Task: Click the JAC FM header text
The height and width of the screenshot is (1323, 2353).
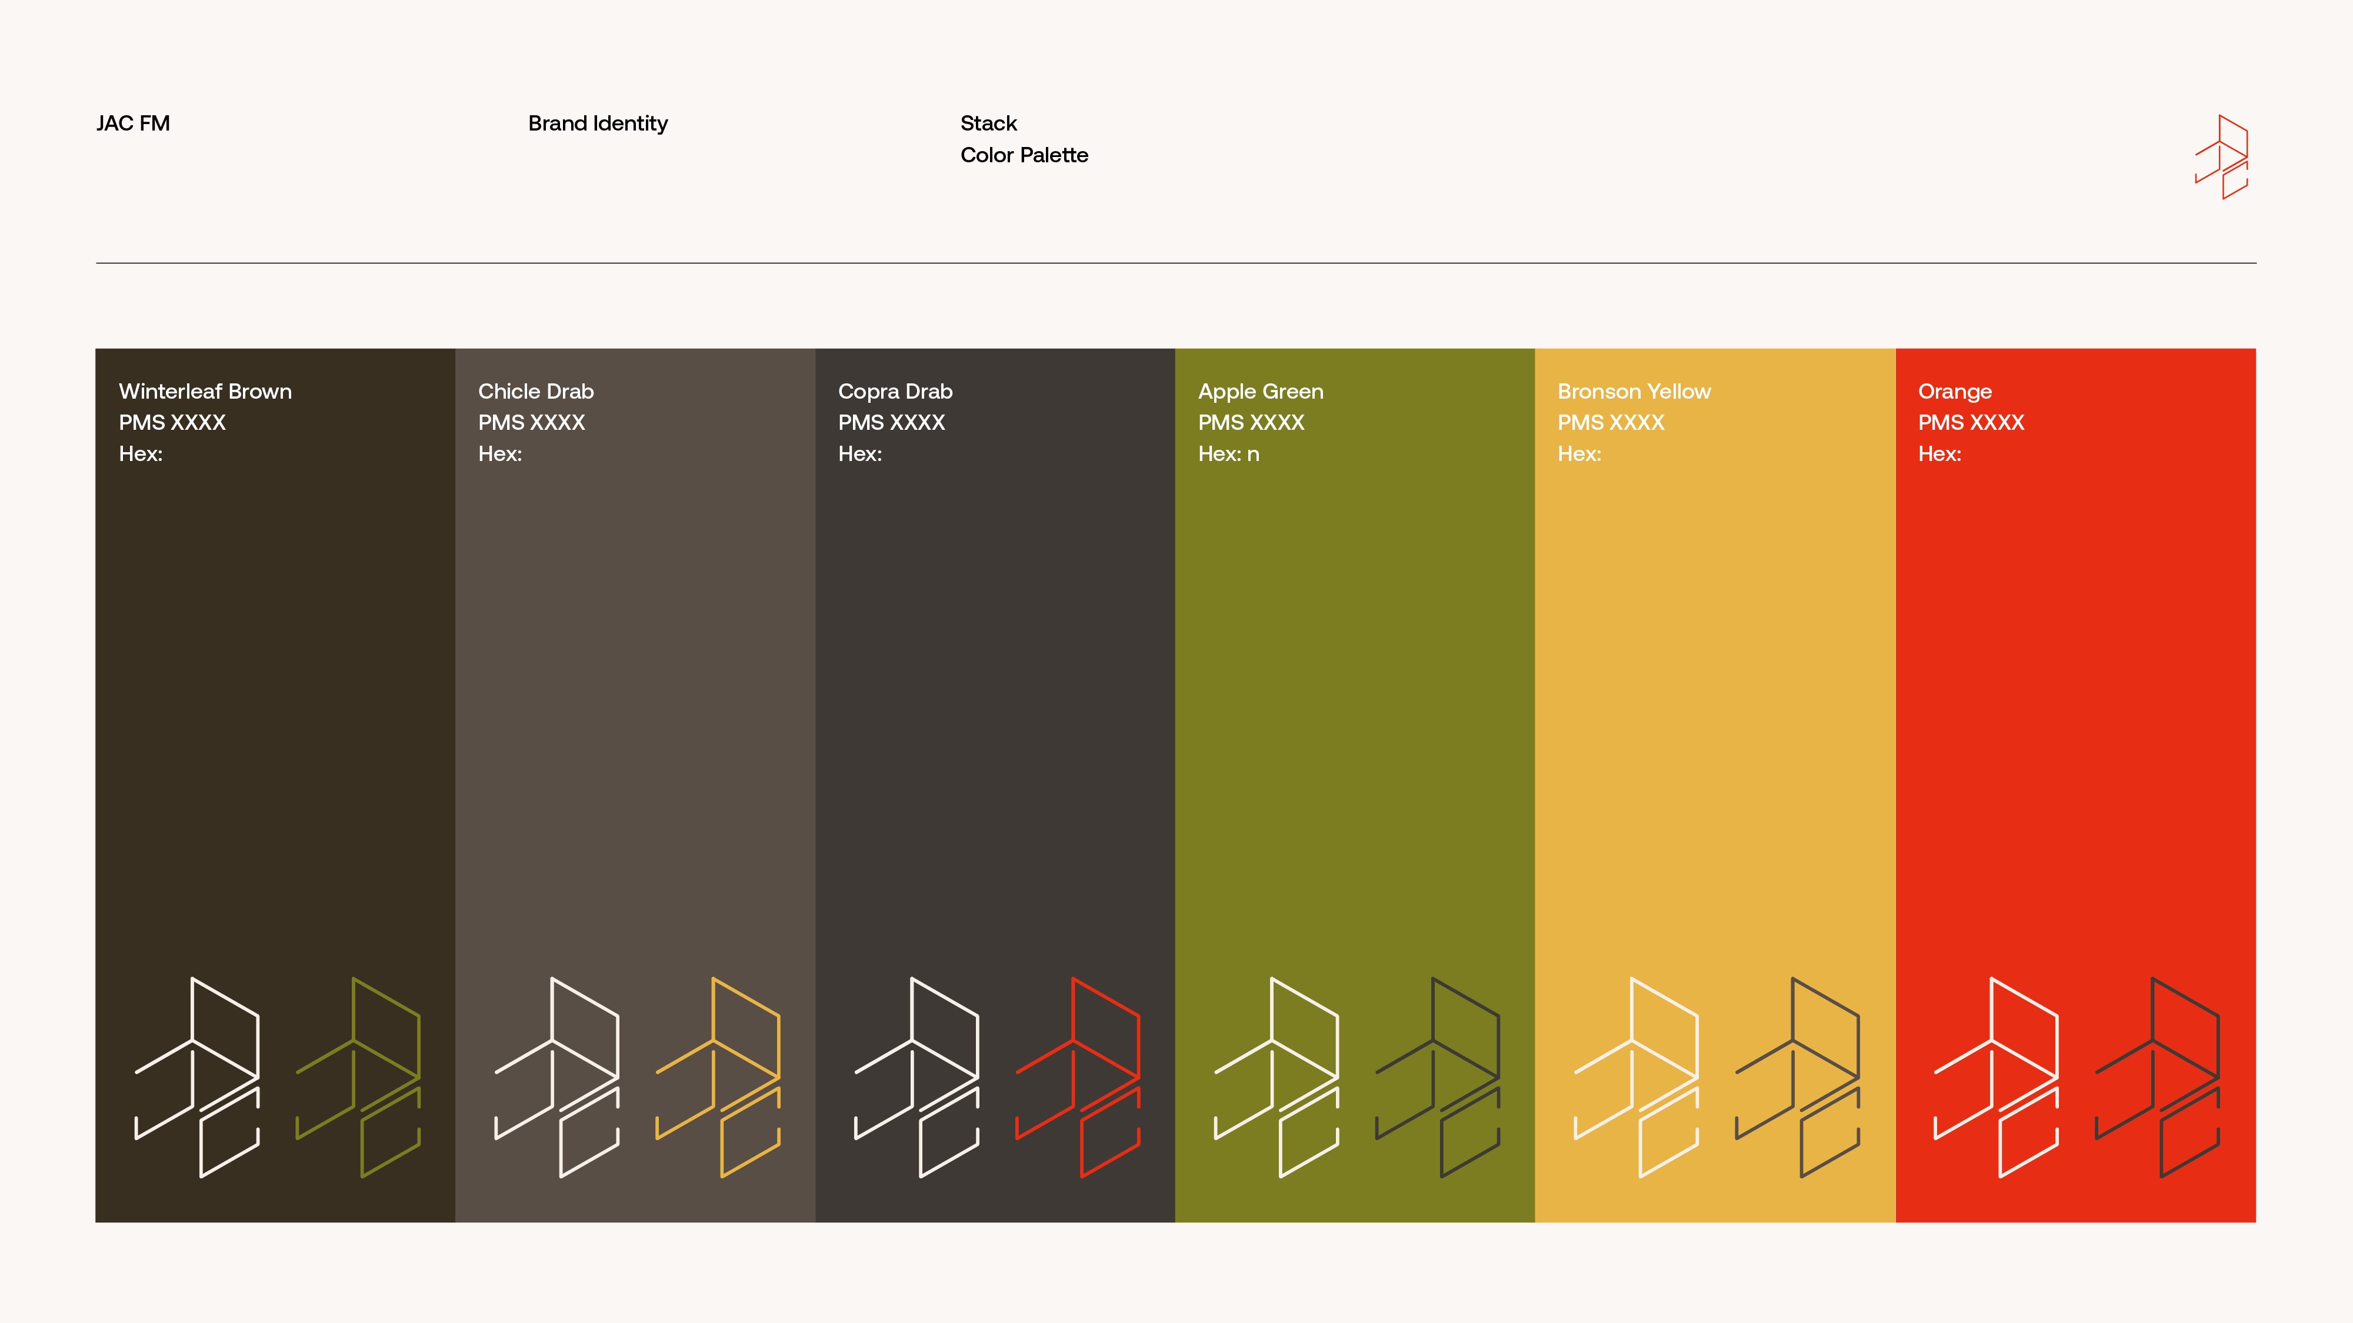Action: click(x=134, y=123)
